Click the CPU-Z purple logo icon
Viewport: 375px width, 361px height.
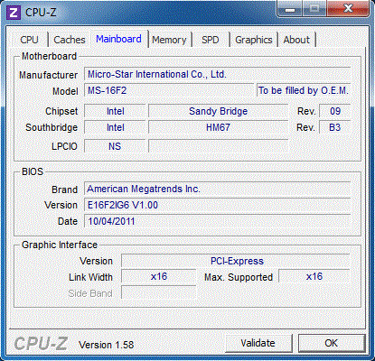coord(14,13)
